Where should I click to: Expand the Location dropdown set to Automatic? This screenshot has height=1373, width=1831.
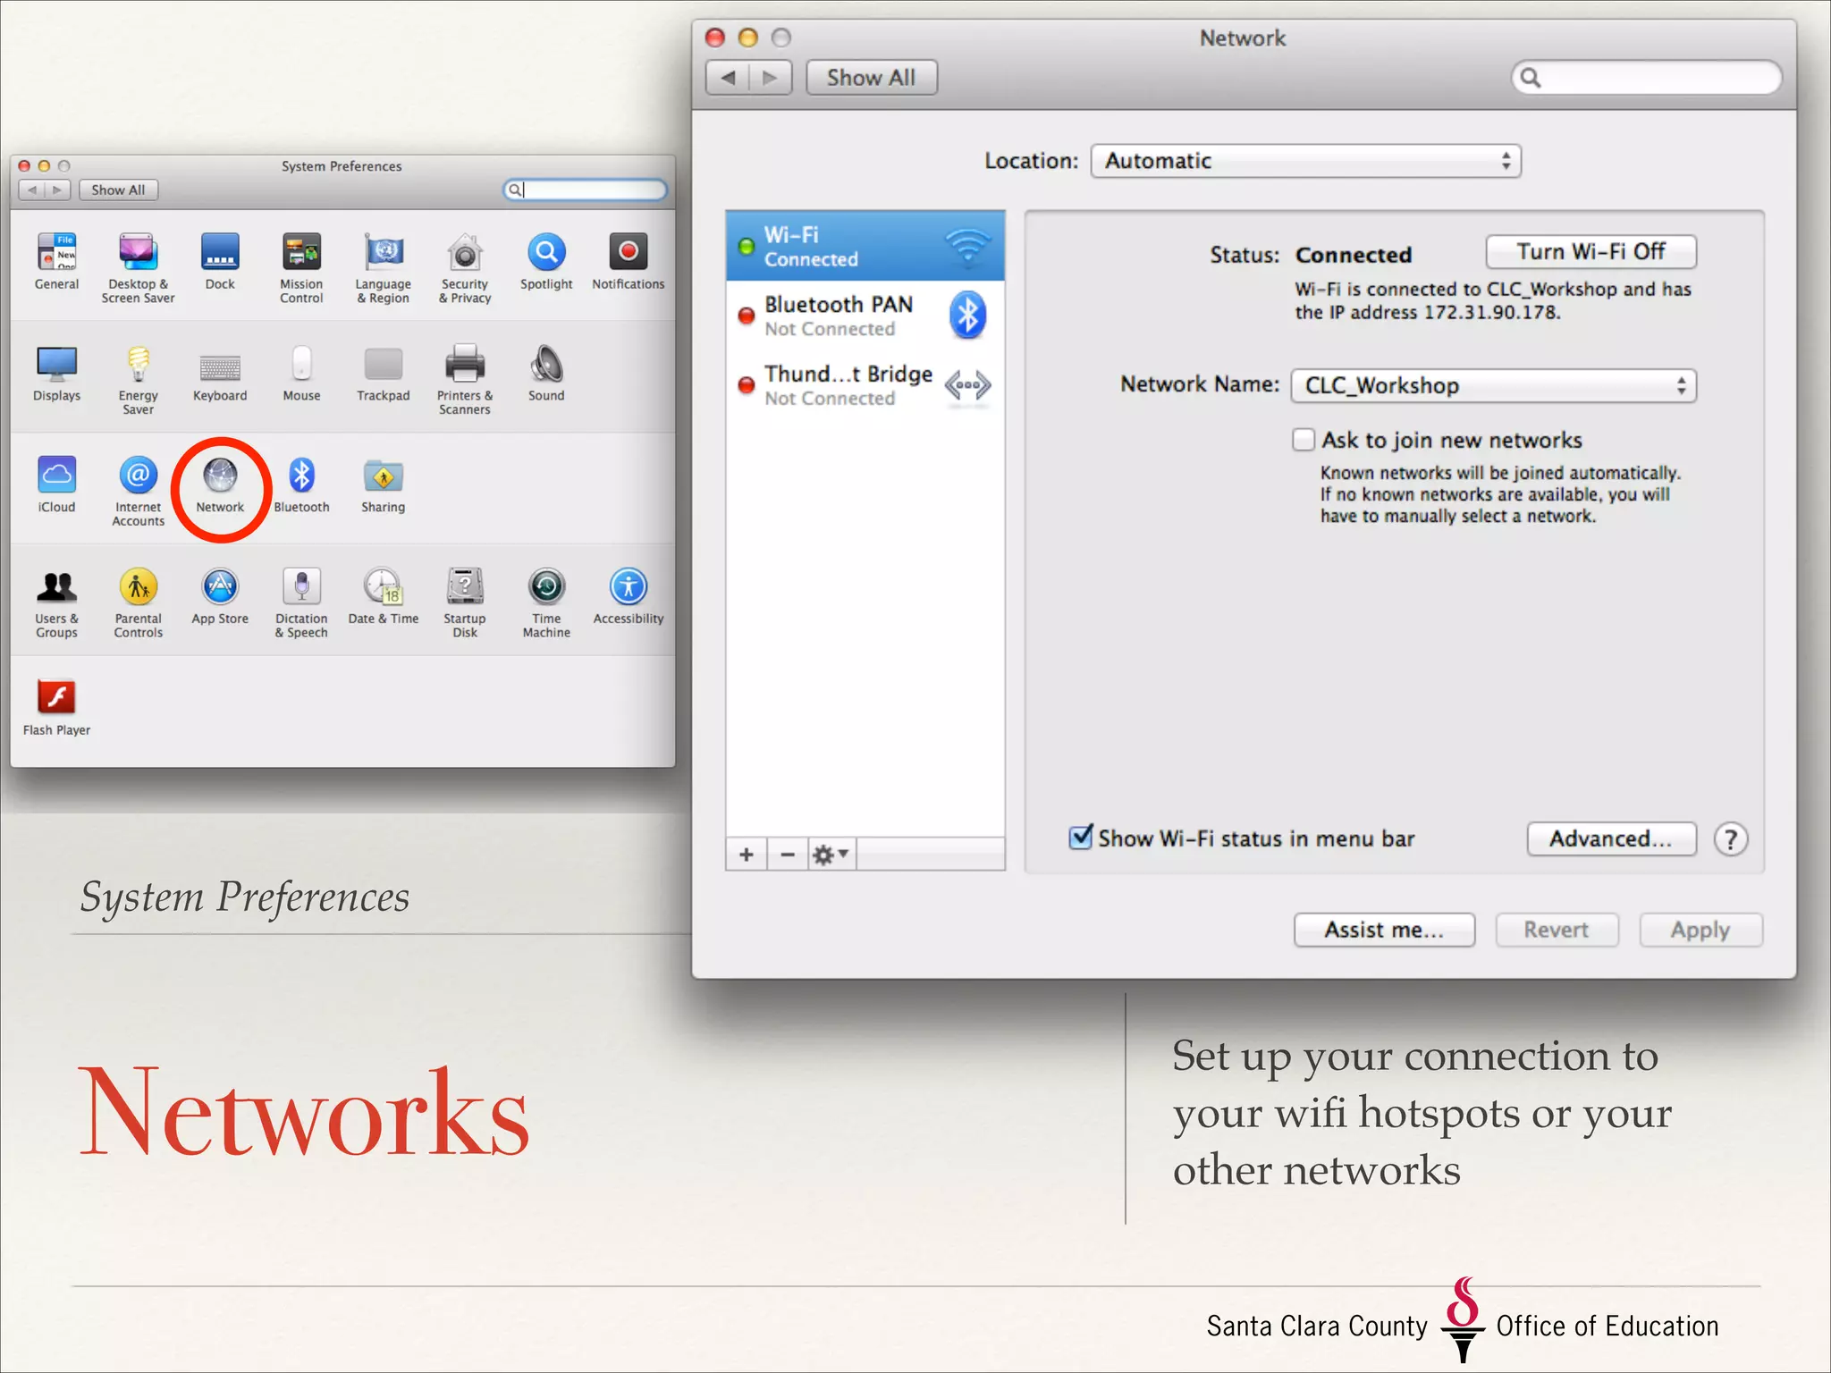[1305, 161]
